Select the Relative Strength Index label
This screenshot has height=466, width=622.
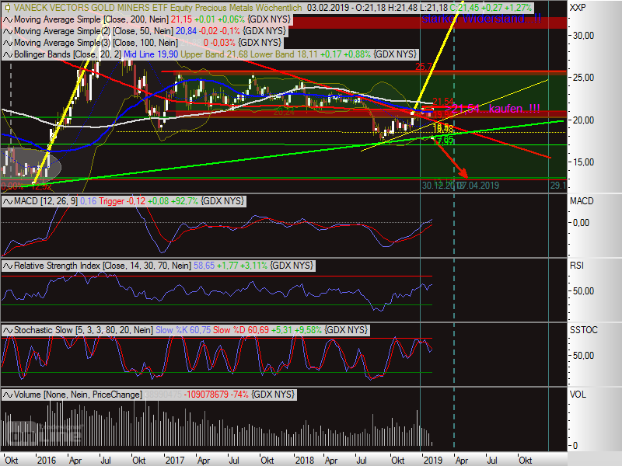[103, 266]
